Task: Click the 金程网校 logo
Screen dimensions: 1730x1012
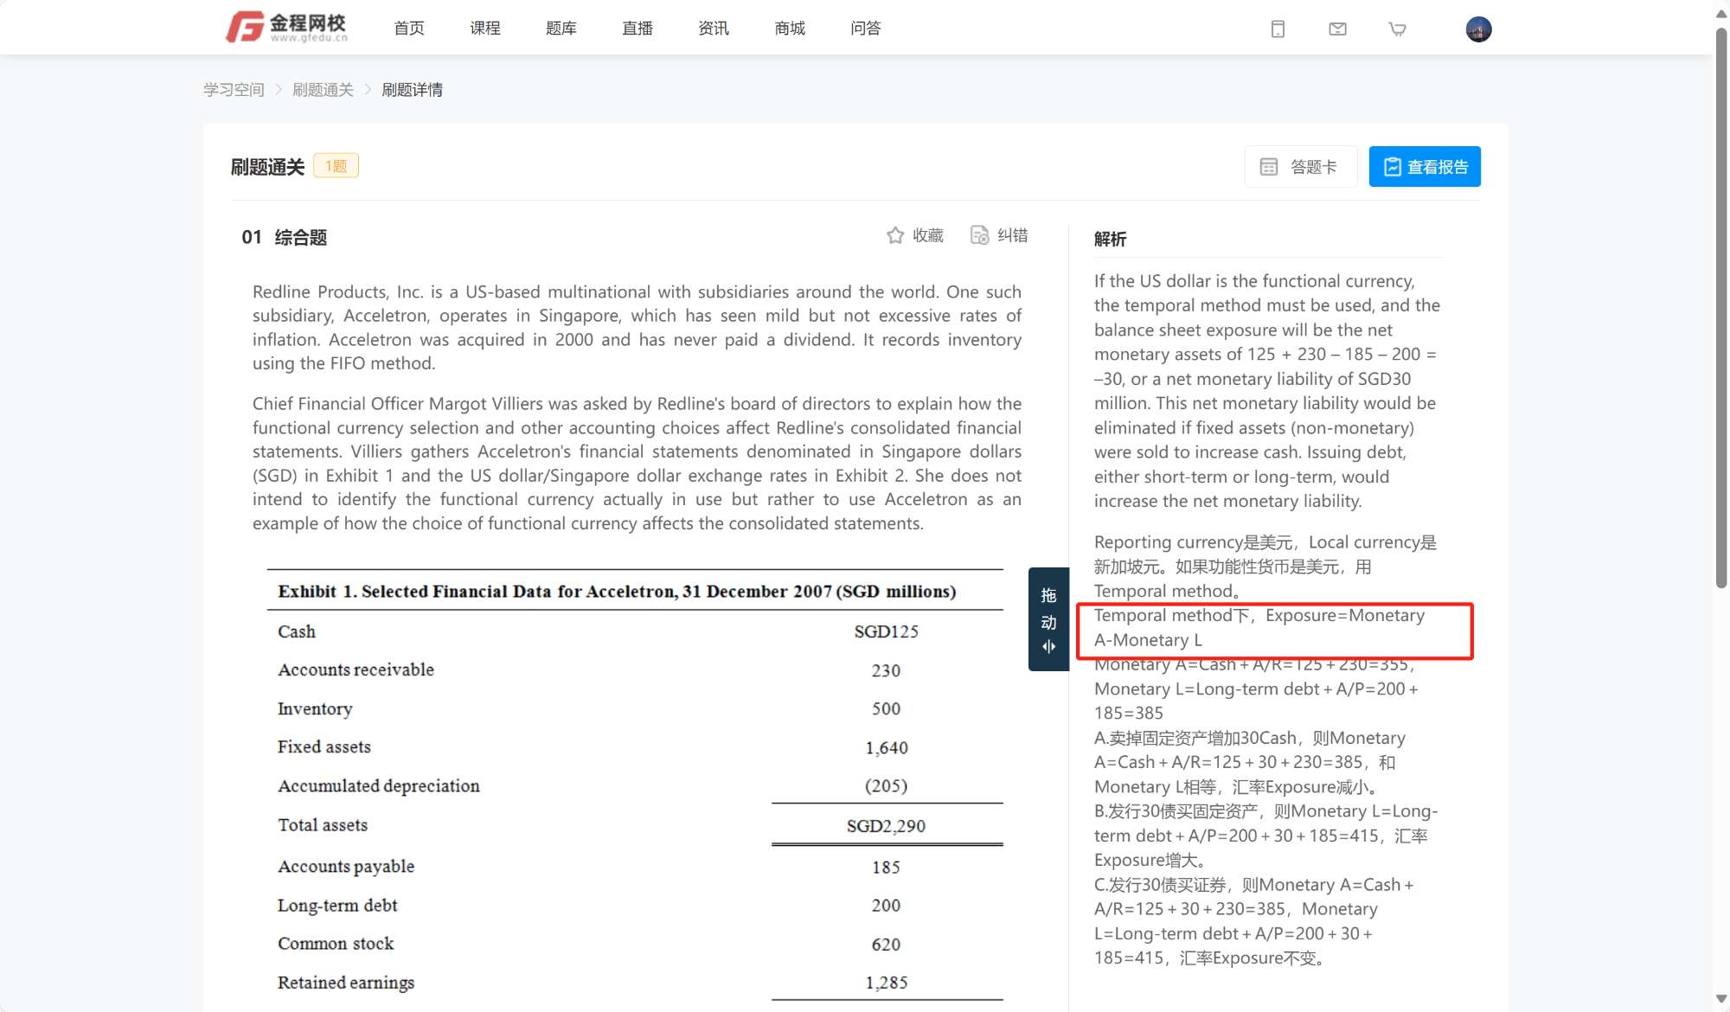Action: (x=286, y=28)
